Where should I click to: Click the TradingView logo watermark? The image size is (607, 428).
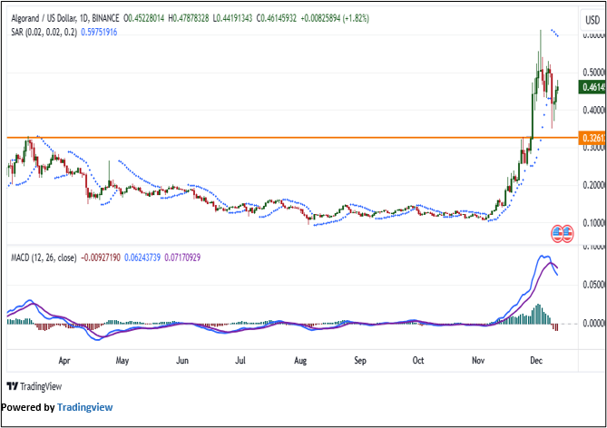tap(34, 386)
